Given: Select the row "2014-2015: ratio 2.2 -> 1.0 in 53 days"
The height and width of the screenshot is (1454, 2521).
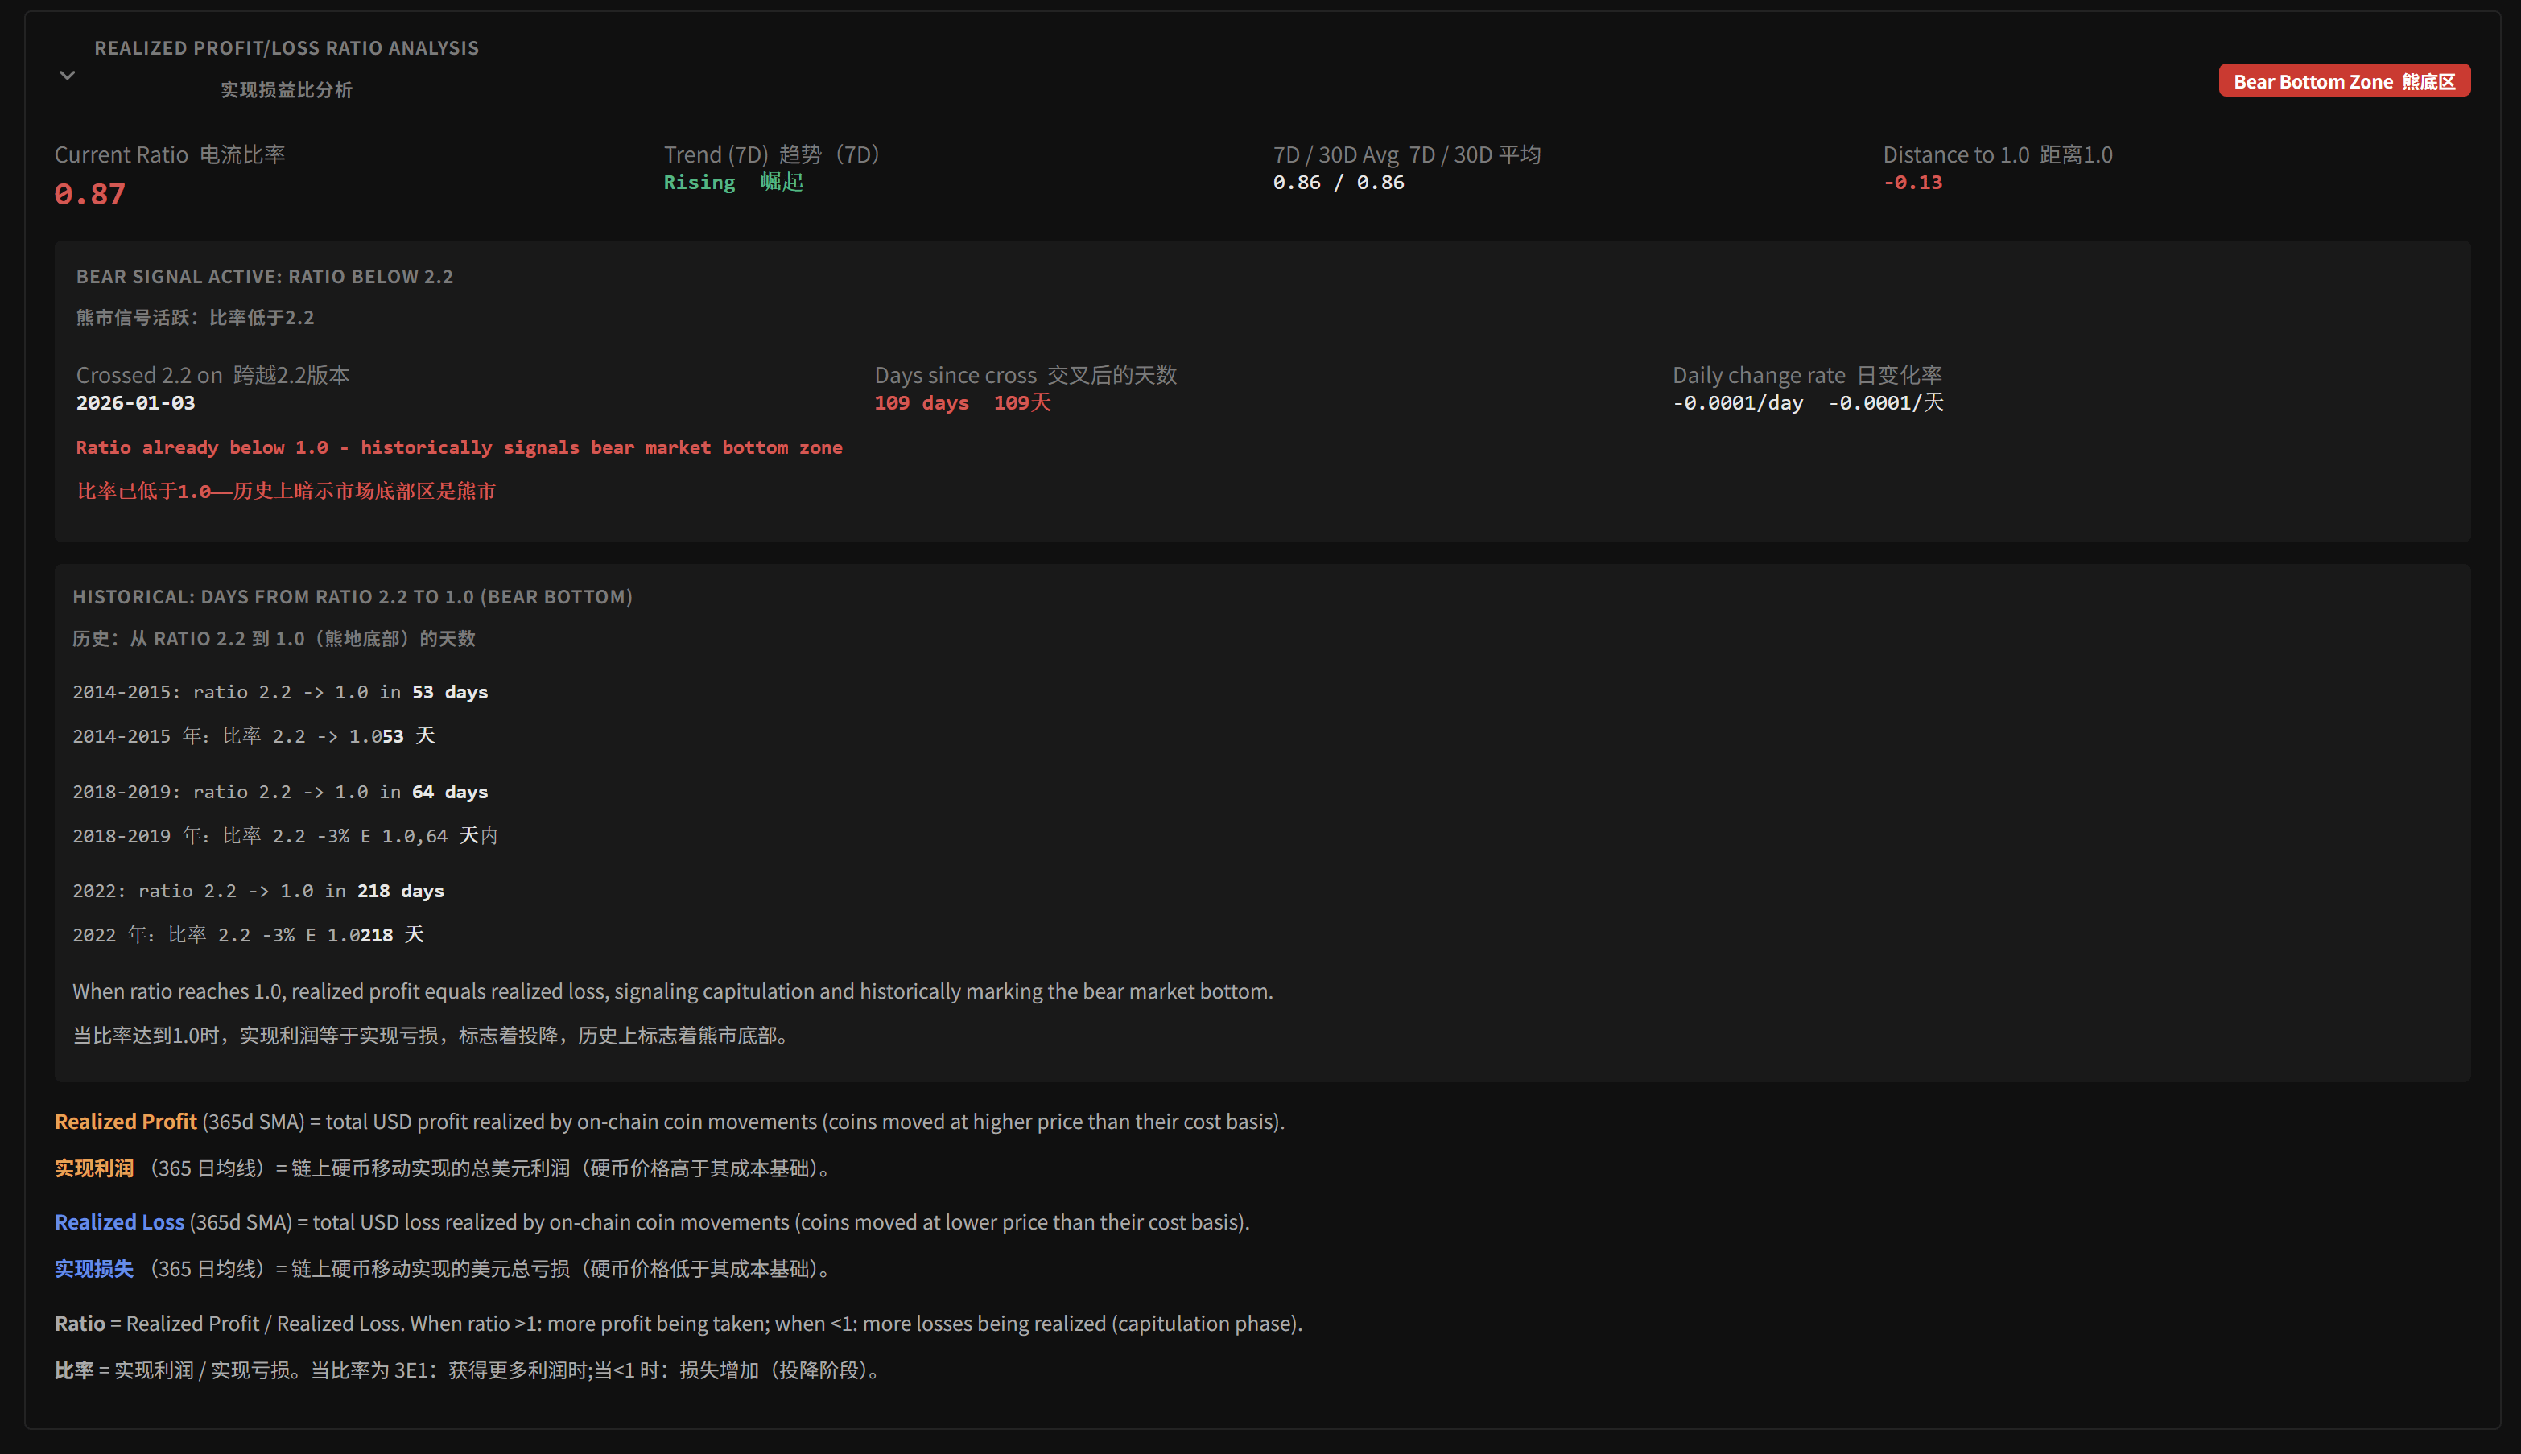Looking at the screenshot, I should (279, 693).
